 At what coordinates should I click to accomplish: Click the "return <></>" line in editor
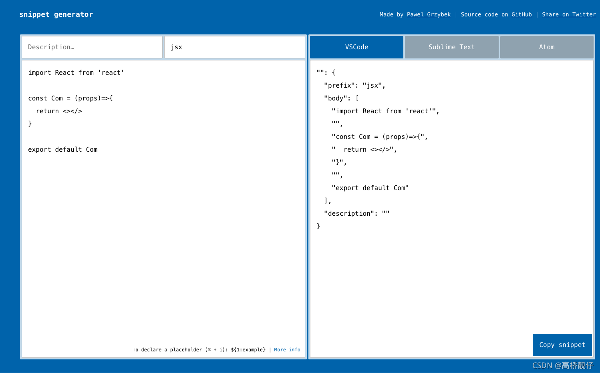(x=59, y=111)
